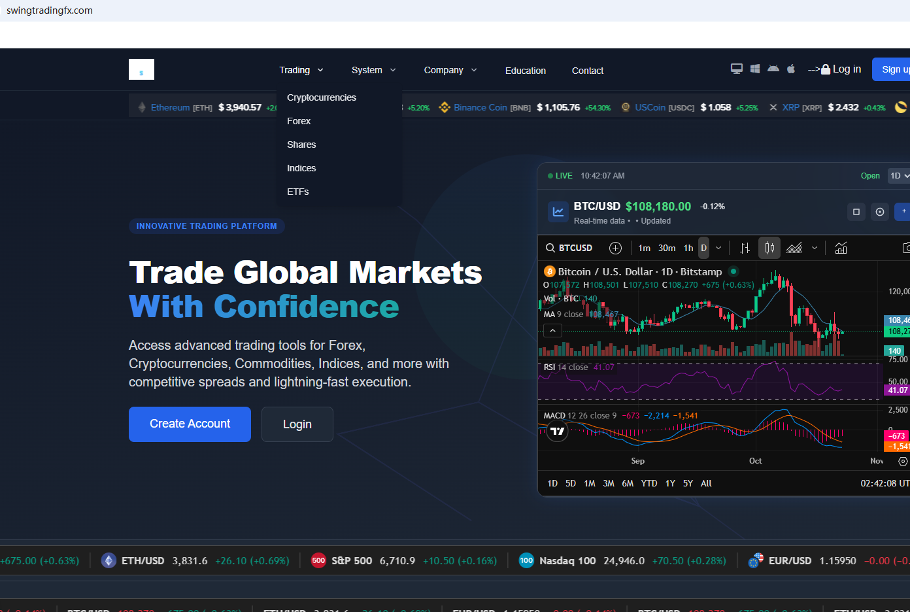Click the Create Account button
Image resolution: width=910 pixels, height=612 pixels.
point(190,424)
